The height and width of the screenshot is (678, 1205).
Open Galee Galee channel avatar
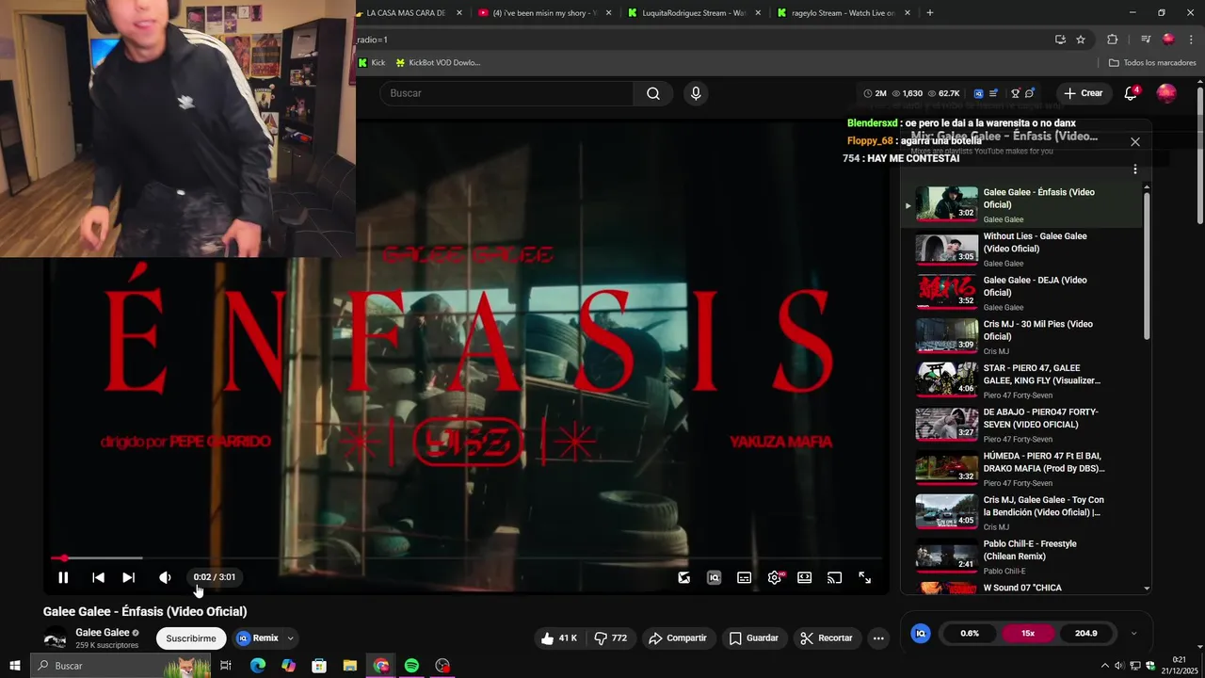(55, 638)
